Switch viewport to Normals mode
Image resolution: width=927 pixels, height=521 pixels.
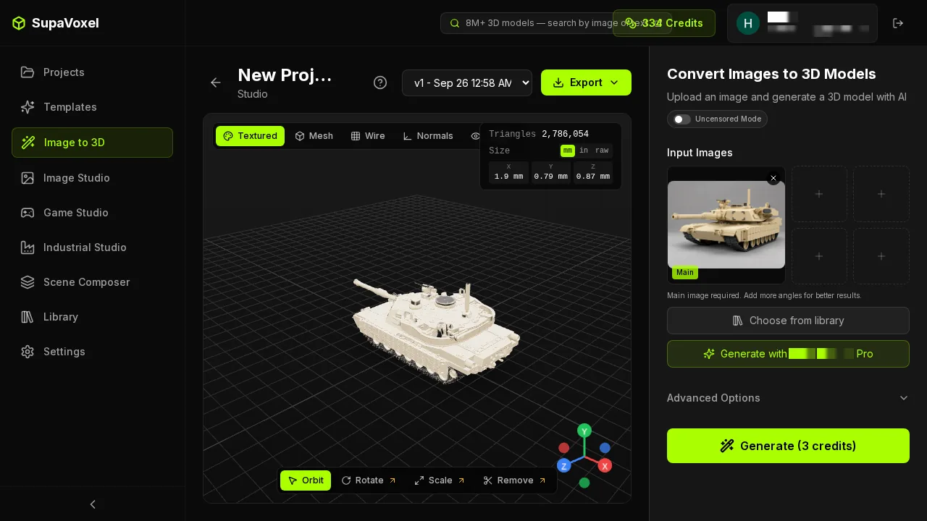(x=428, y=136)
